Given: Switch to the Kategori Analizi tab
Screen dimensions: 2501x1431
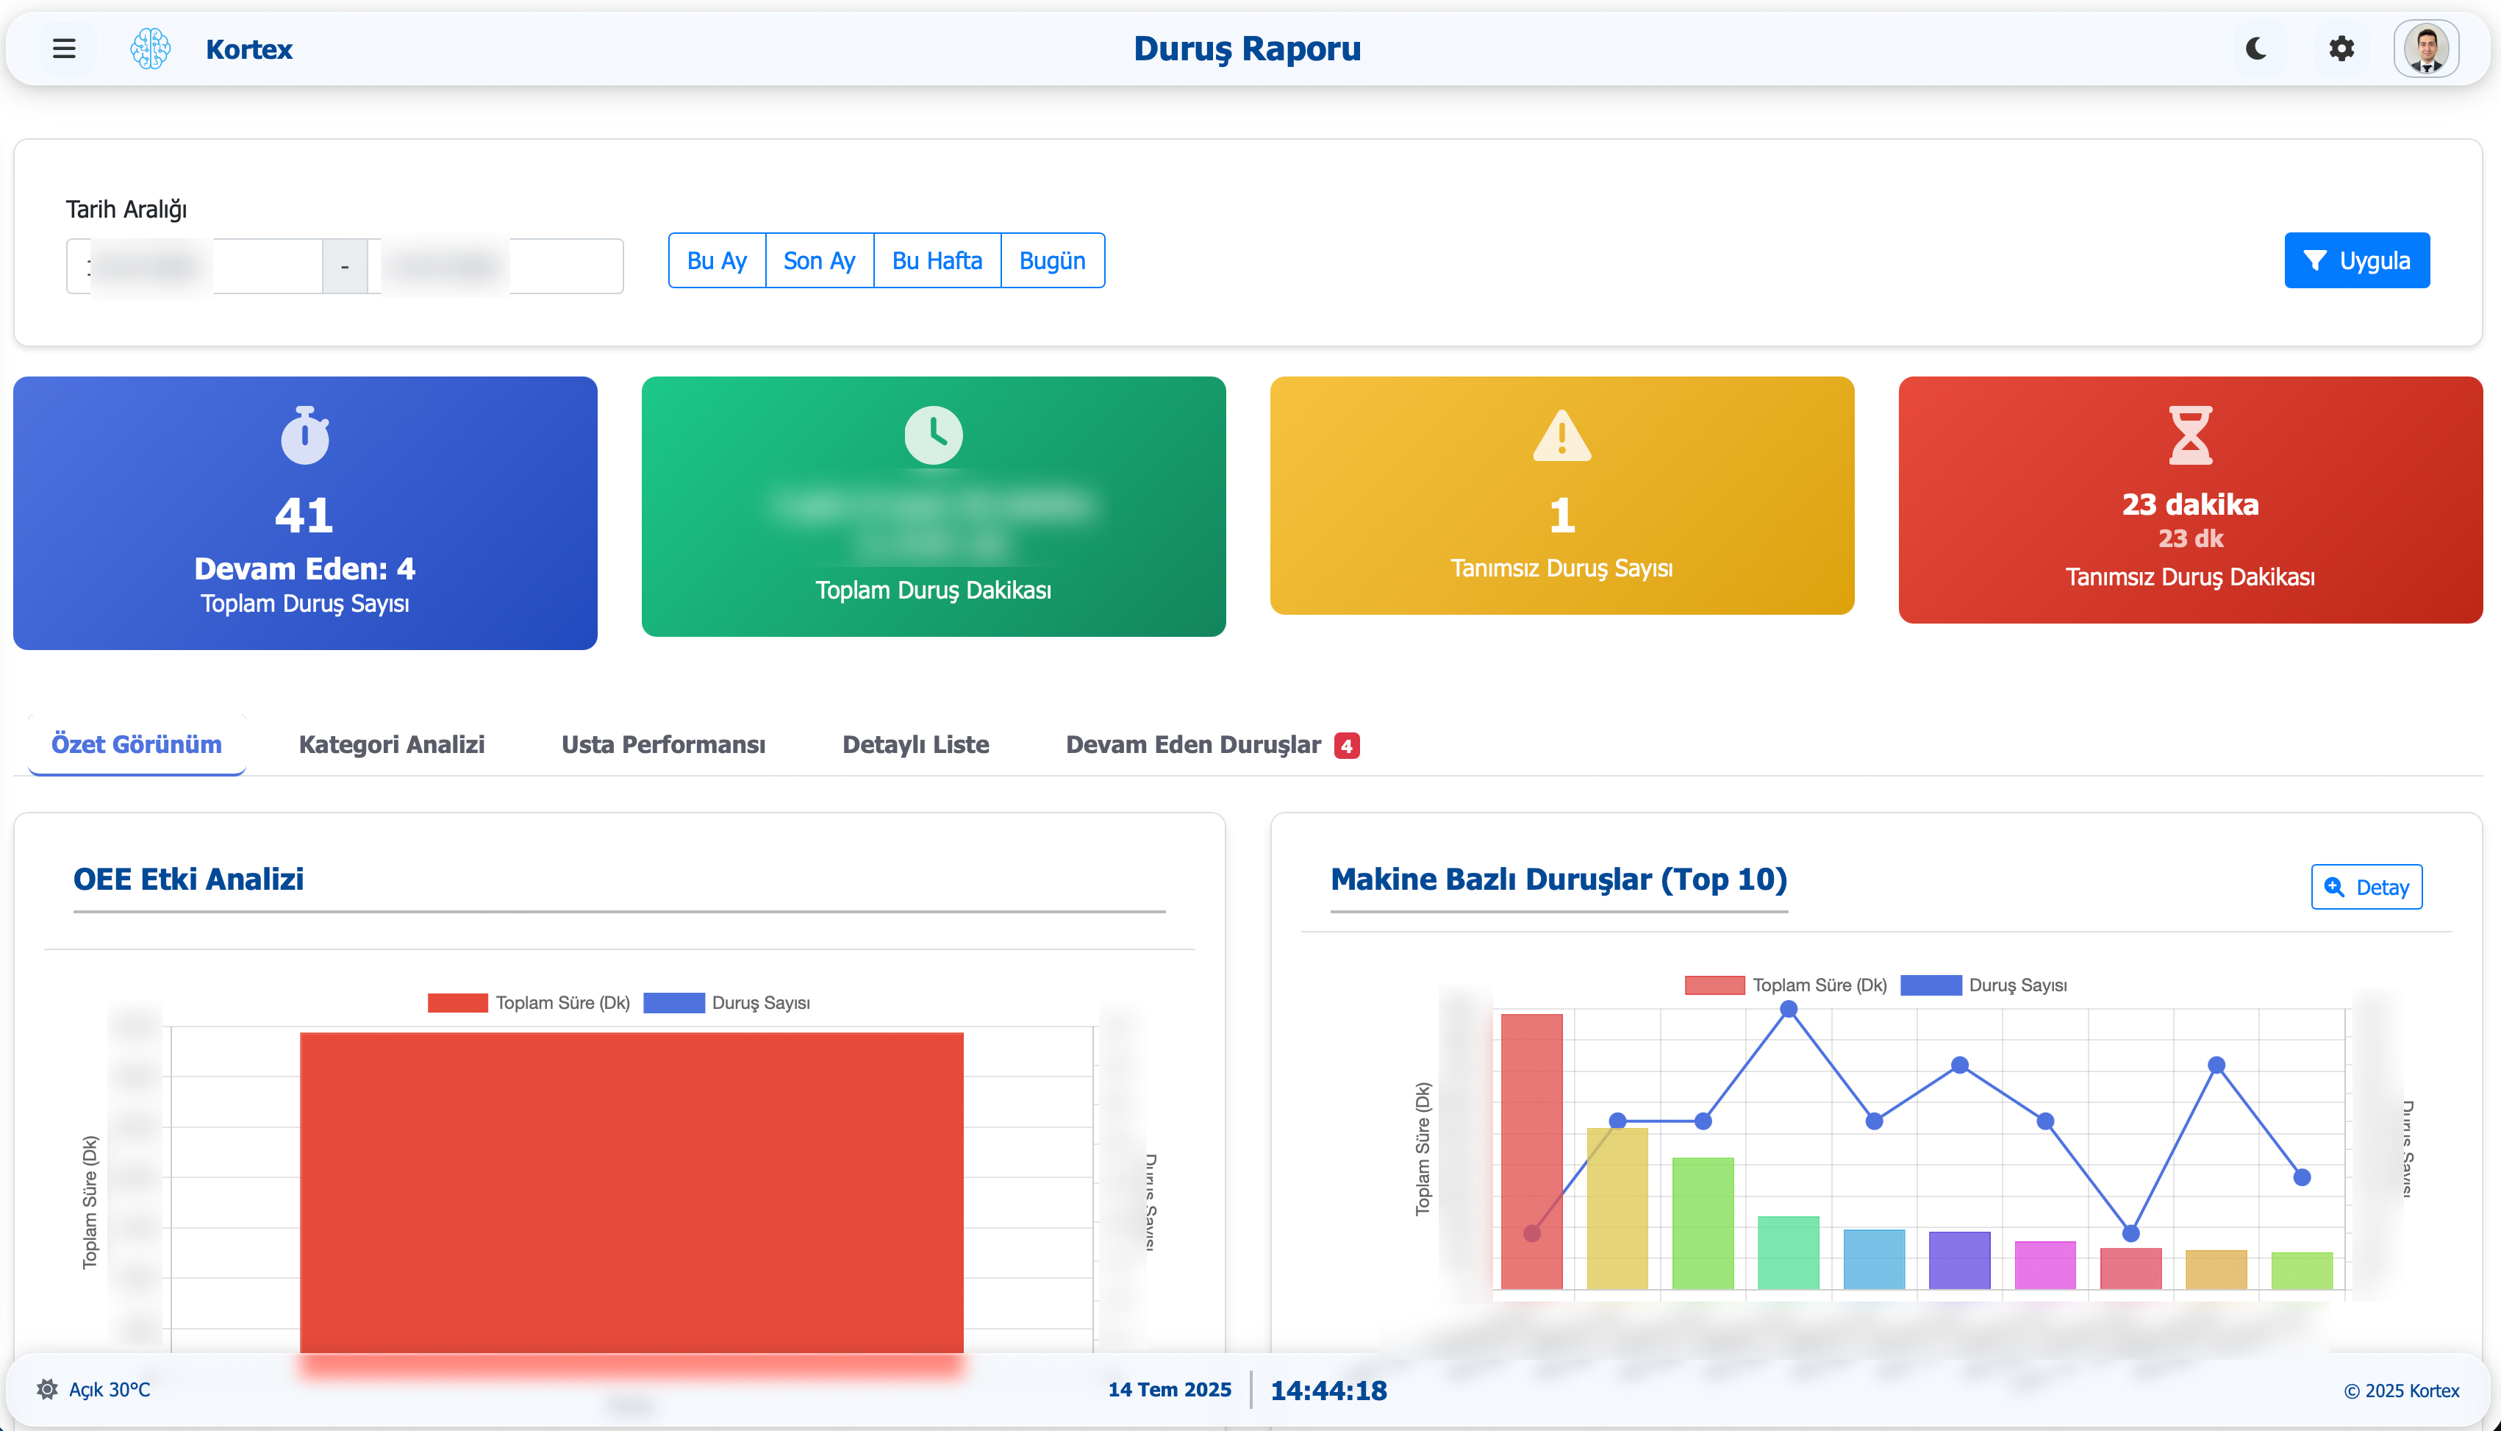Looking at the screenshot, I should (x=391, y=744).
